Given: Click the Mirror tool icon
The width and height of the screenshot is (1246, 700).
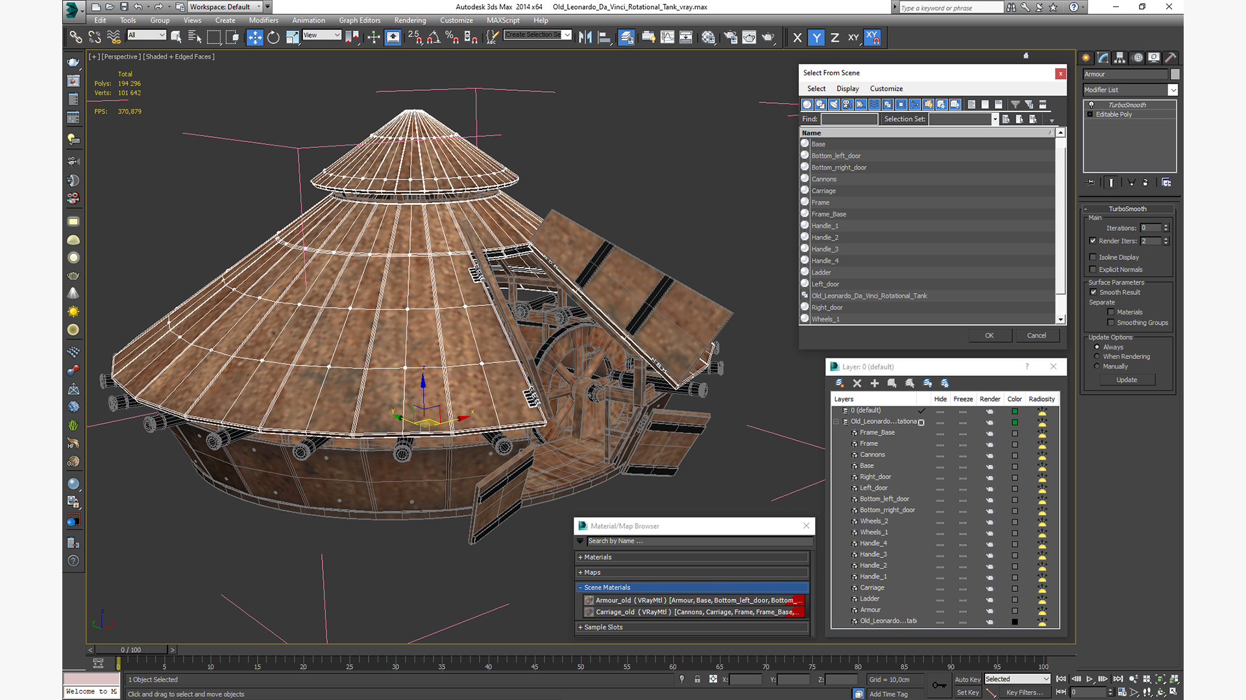Looking at the screenshot, I should coord(585,38).
